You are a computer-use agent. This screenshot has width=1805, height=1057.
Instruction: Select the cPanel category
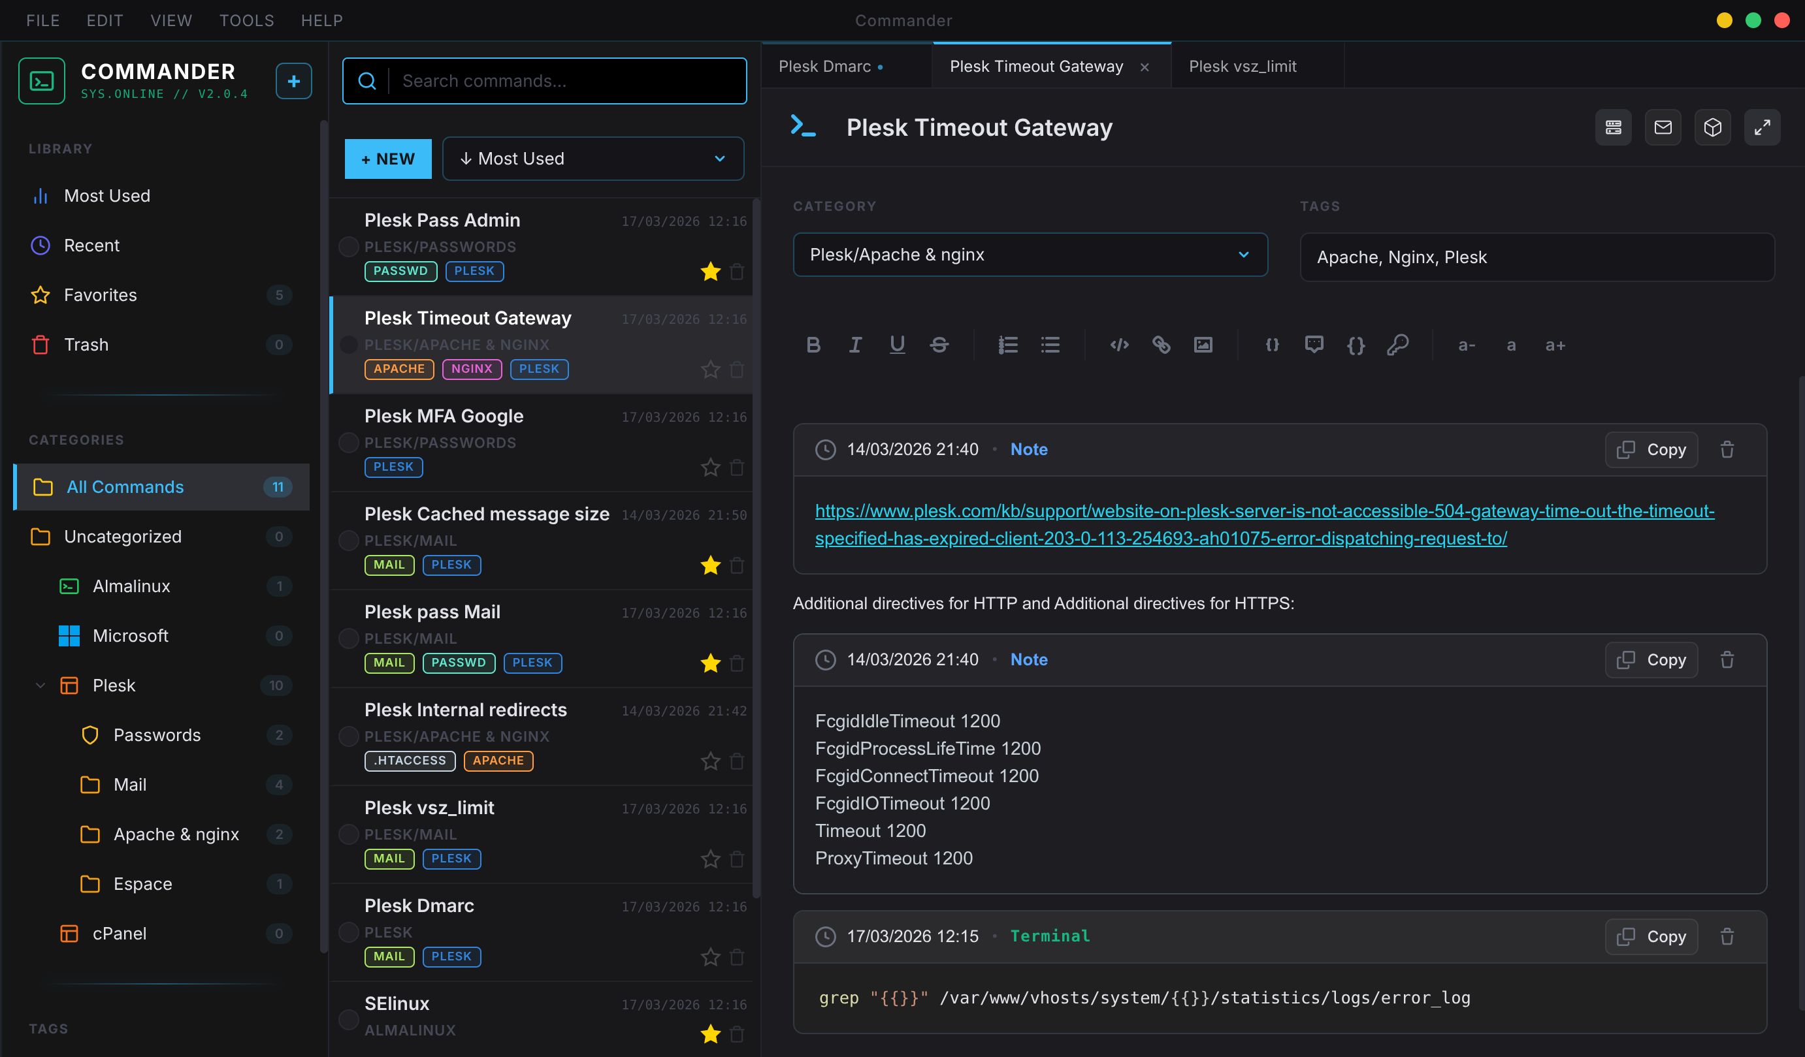(x=161, y=933)
